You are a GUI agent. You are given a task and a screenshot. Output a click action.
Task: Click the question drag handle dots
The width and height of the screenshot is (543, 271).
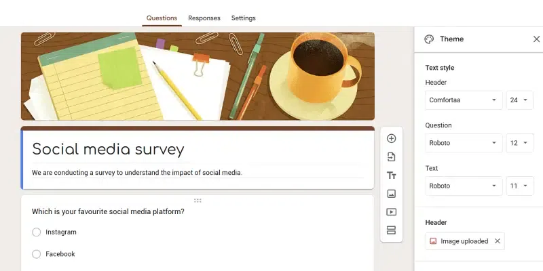[198, 200]
